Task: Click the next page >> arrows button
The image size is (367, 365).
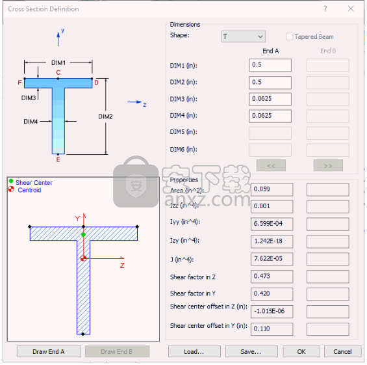Action: (x=328, y=165)
